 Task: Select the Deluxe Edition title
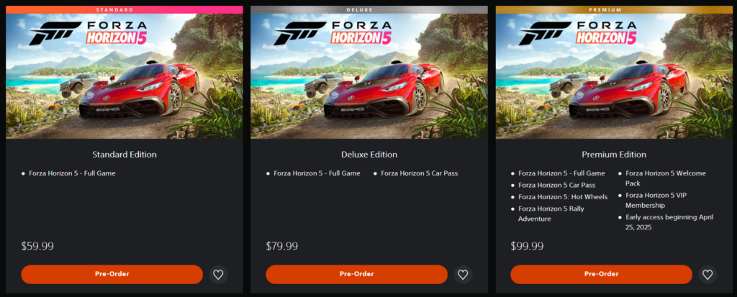369,155
